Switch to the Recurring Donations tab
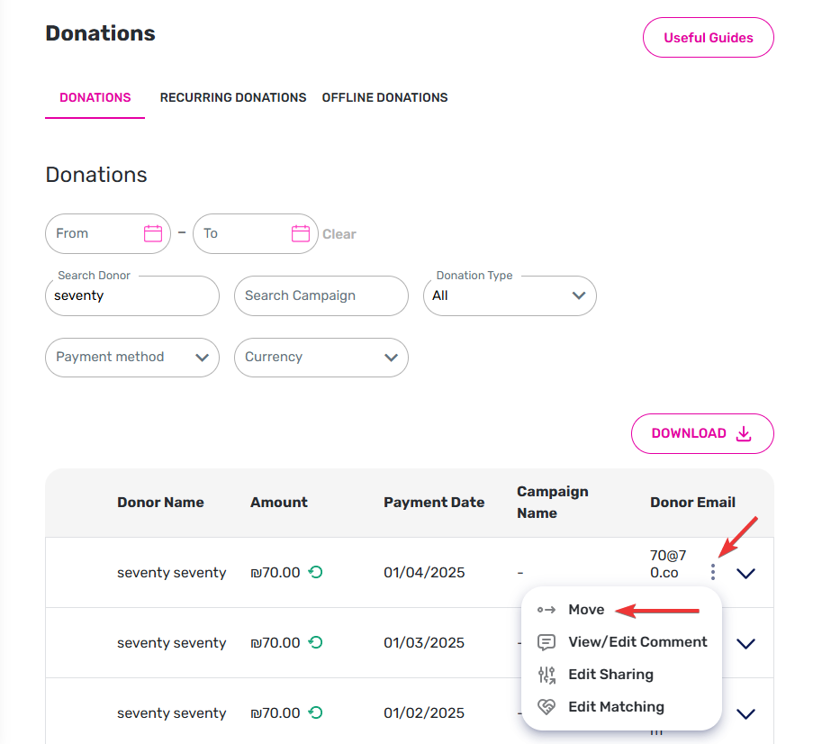Image resolution: width=822 pixels, height=744 pixels. [233, 97]
